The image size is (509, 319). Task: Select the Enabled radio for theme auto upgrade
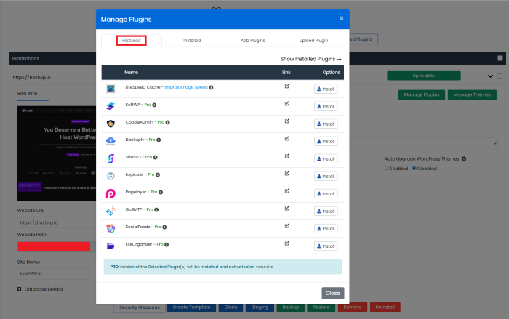388,168
